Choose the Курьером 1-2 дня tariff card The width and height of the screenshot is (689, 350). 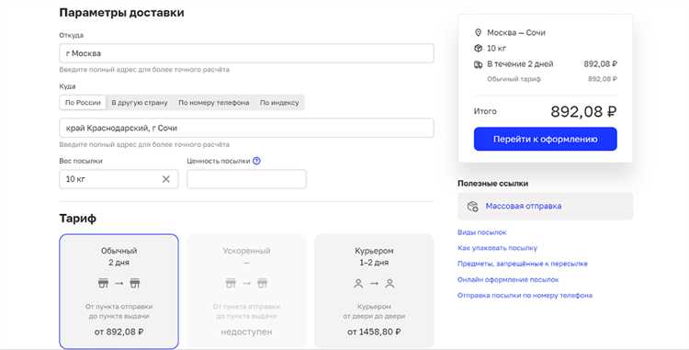click(374, 291)
